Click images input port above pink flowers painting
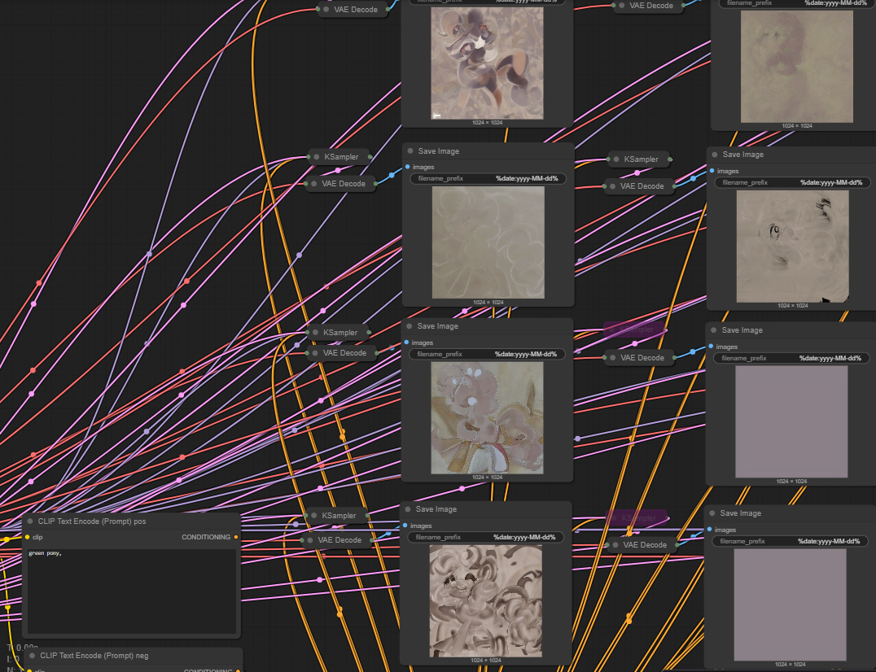The image size is (876, 672). [x=406, y=343]
